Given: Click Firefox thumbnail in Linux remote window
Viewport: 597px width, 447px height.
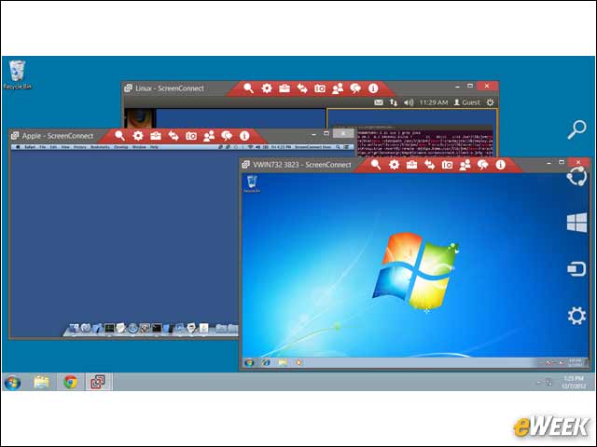Looking at the screenshot, I should click(x=140, y=118).
